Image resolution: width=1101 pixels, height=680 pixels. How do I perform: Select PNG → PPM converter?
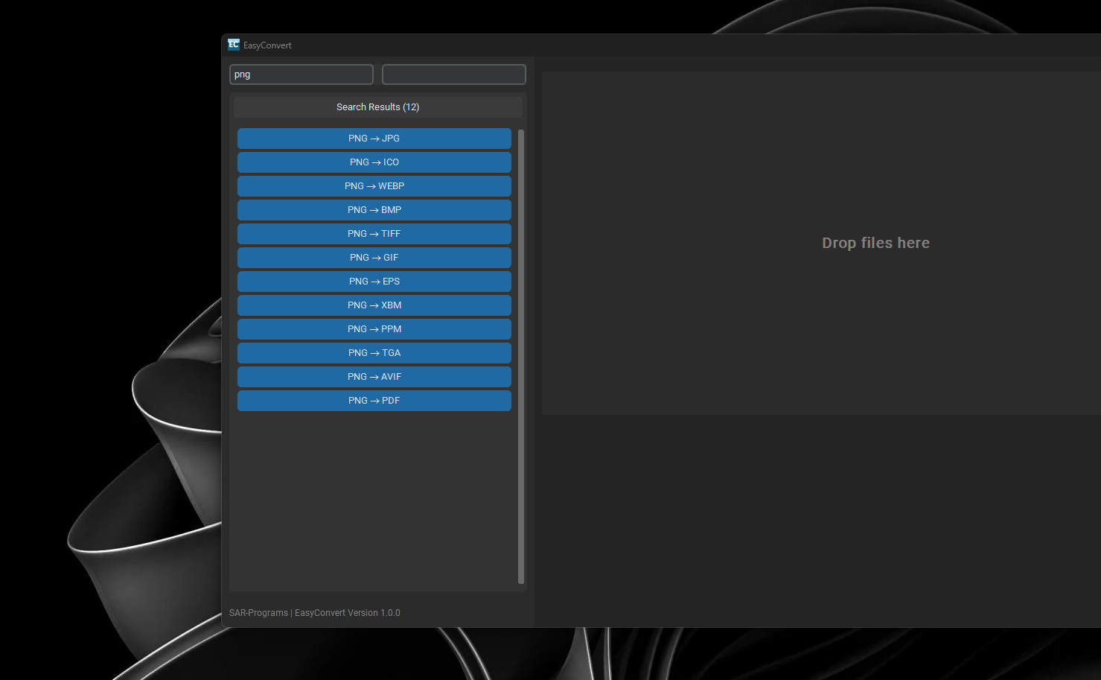(374, 329)
